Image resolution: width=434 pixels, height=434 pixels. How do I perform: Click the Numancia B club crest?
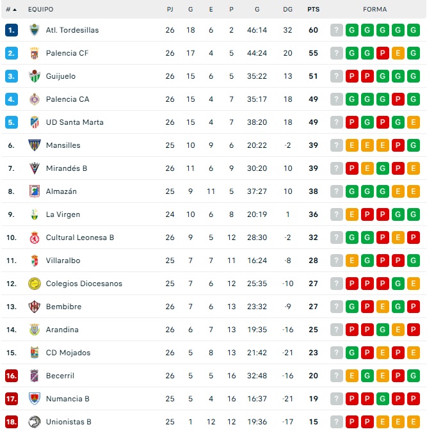(35, 399)
